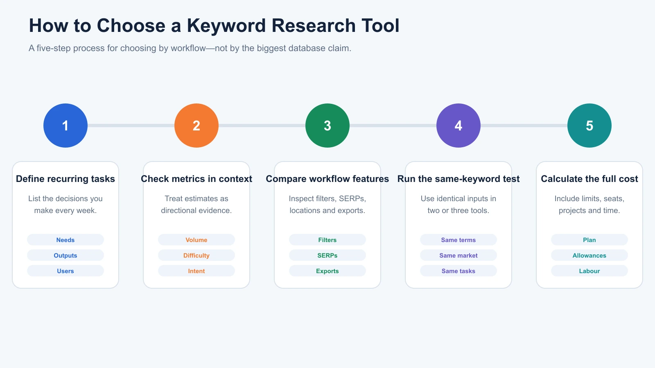655x368 pixels.
Task: Select the Exports pill
Action: pyautogui.click(x=327, y=271)
